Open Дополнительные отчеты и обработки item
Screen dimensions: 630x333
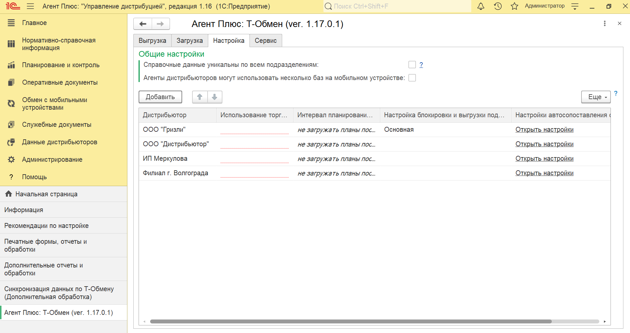coord(63,269)
